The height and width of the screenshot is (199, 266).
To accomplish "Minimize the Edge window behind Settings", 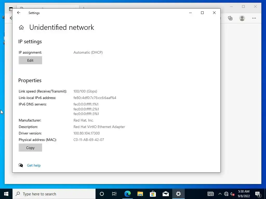I will (x=231, y=6).
